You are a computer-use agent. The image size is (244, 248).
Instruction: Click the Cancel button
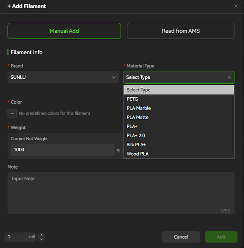pos(181,237)
